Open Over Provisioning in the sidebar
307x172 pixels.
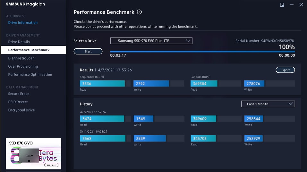(23, 66)
